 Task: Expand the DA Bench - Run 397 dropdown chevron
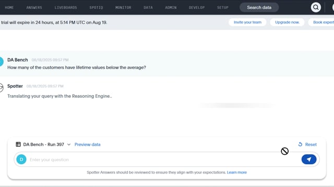(69, 144)
